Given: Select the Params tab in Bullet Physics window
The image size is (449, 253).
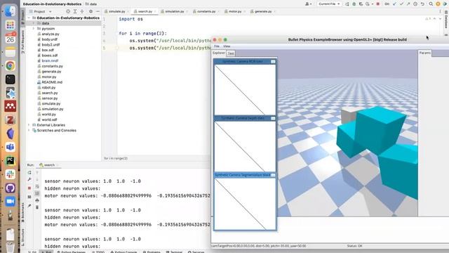Looking at the screenshot, I should coord(425,53).
